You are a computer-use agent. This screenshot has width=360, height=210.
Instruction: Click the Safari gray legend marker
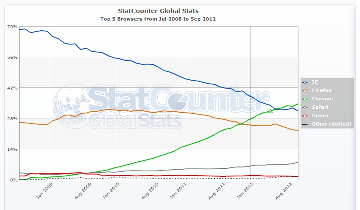pos(305,107)
